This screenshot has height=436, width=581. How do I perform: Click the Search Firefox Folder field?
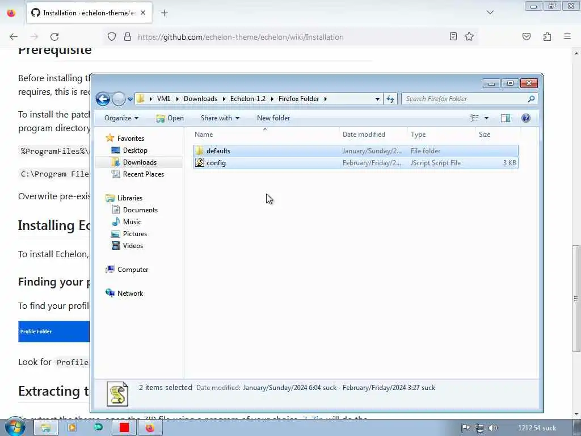(x=469, y=99)
